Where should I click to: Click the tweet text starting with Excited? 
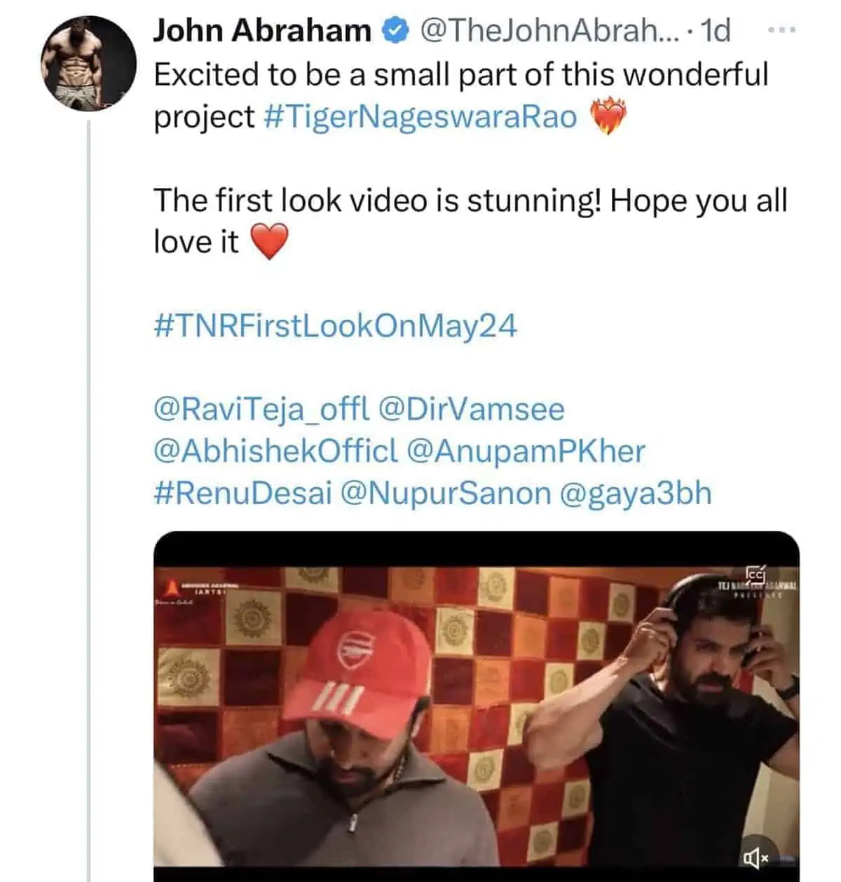click(x=461, y=95)
